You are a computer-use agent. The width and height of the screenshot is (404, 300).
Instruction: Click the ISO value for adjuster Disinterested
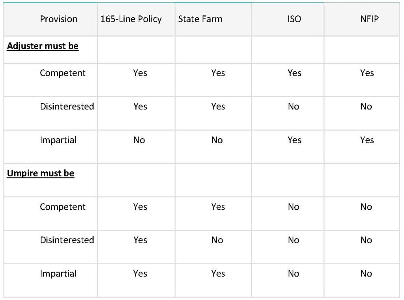click(x=294, y=106)
